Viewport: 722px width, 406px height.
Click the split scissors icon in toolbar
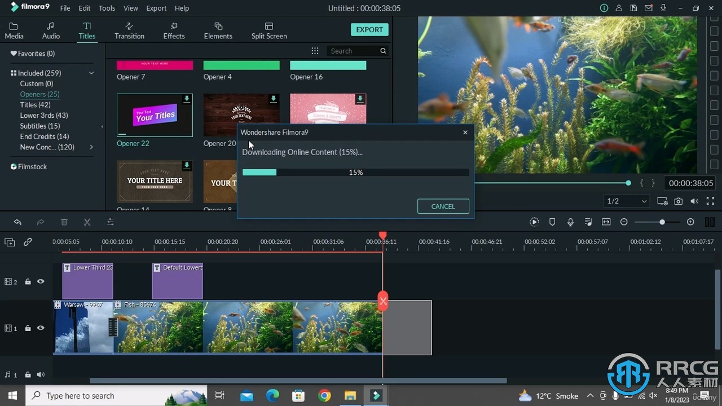pos(87,222)
